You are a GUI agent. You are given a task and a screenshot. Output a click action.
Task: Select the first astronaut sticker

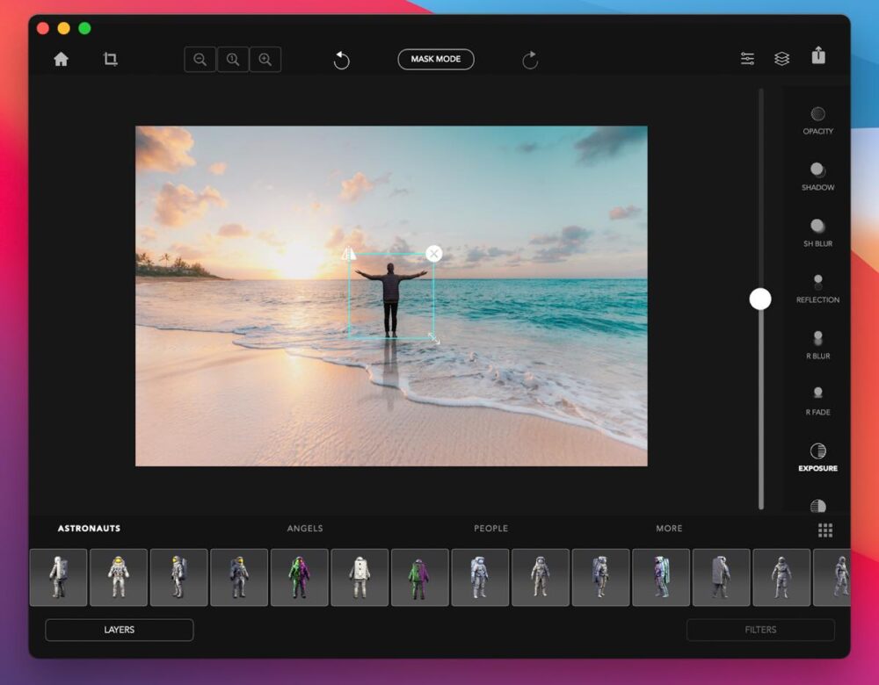click(58, 577)
